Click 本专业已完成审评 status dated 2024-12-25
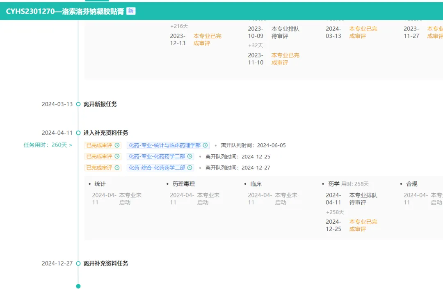The height and width of the screenshot is (305, 443). coord(363,225)
